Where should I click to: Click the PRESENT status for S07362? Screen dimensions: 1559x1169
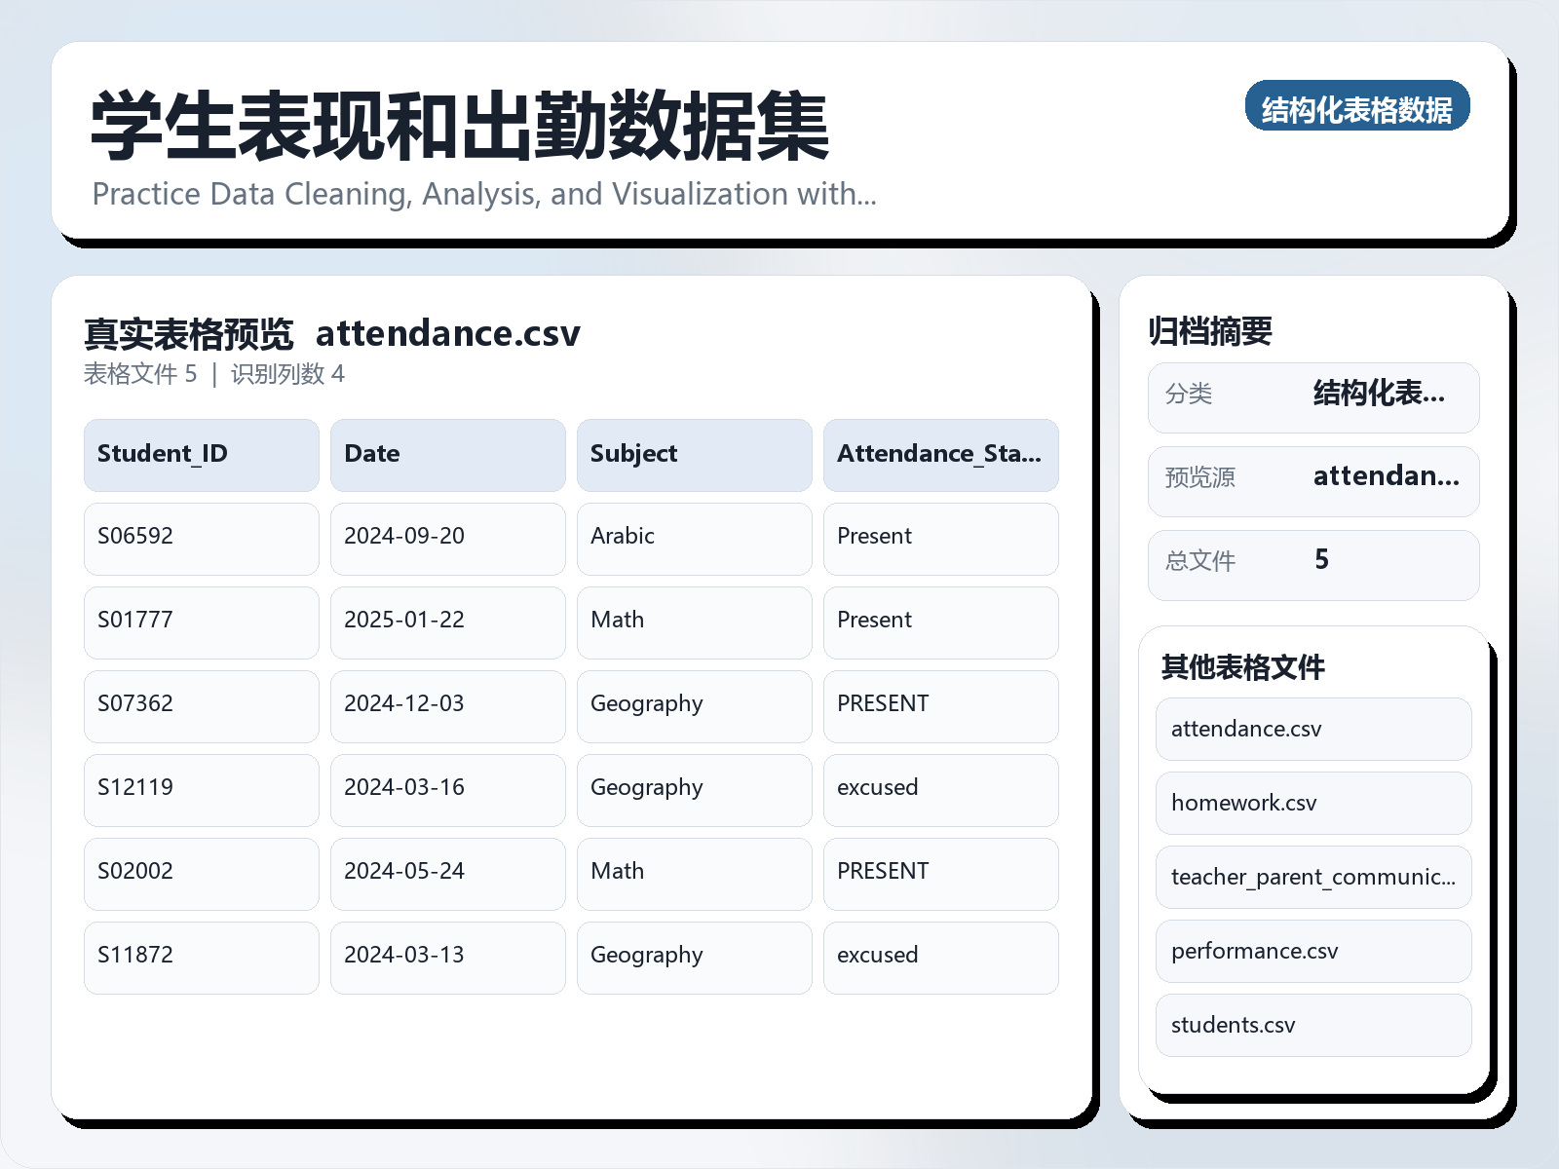coord(940,705)
